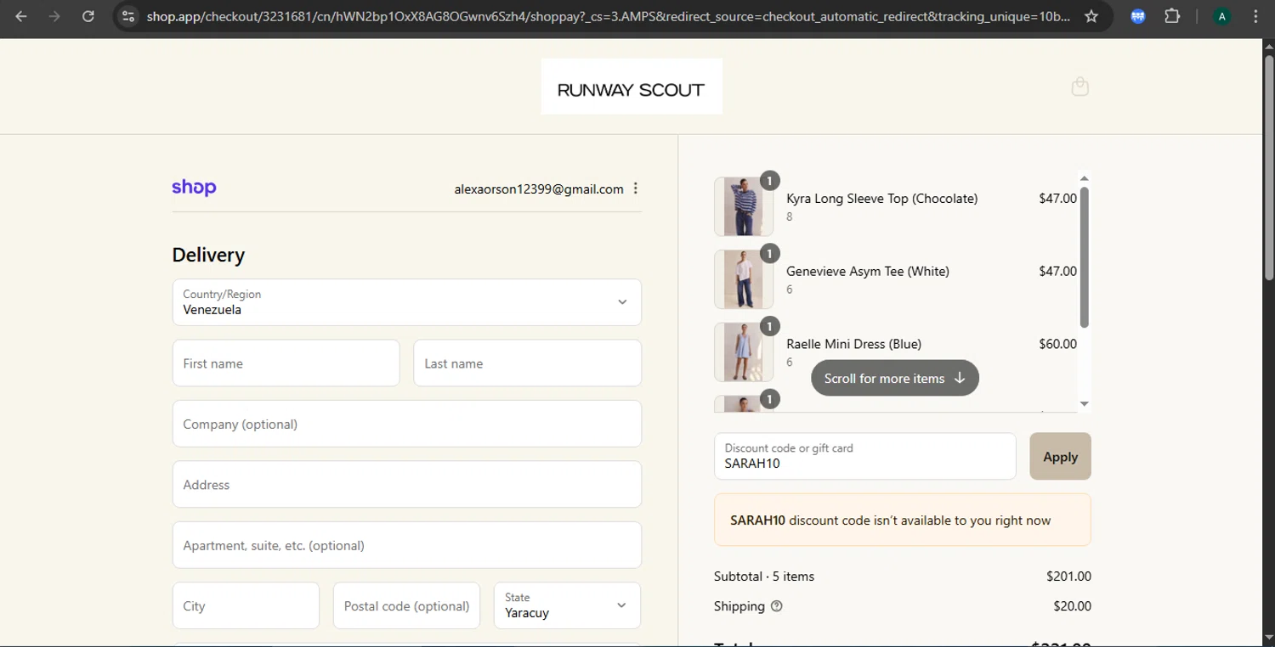Click the Genevieve Asym Tee thumbnail
Screen dimensions: 1275x647
(x=744, y=279)
